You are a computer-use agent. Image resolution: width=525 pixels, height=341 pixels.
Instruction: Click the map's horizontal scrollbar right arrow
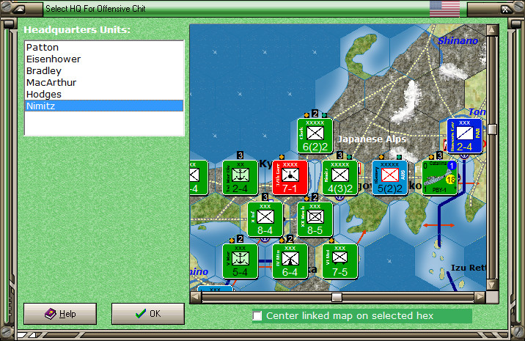(480, 297)
